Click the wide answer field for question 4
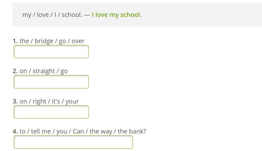 click(x=73, y=142)
